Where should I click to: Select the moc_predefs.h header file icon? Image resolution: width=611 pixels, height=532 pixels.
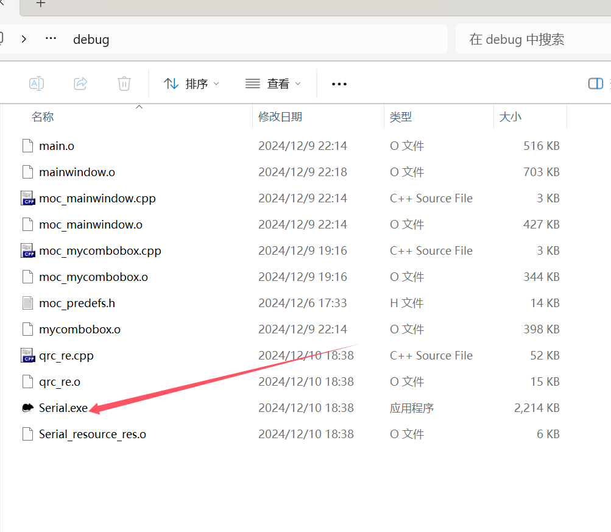coord(27,303)
